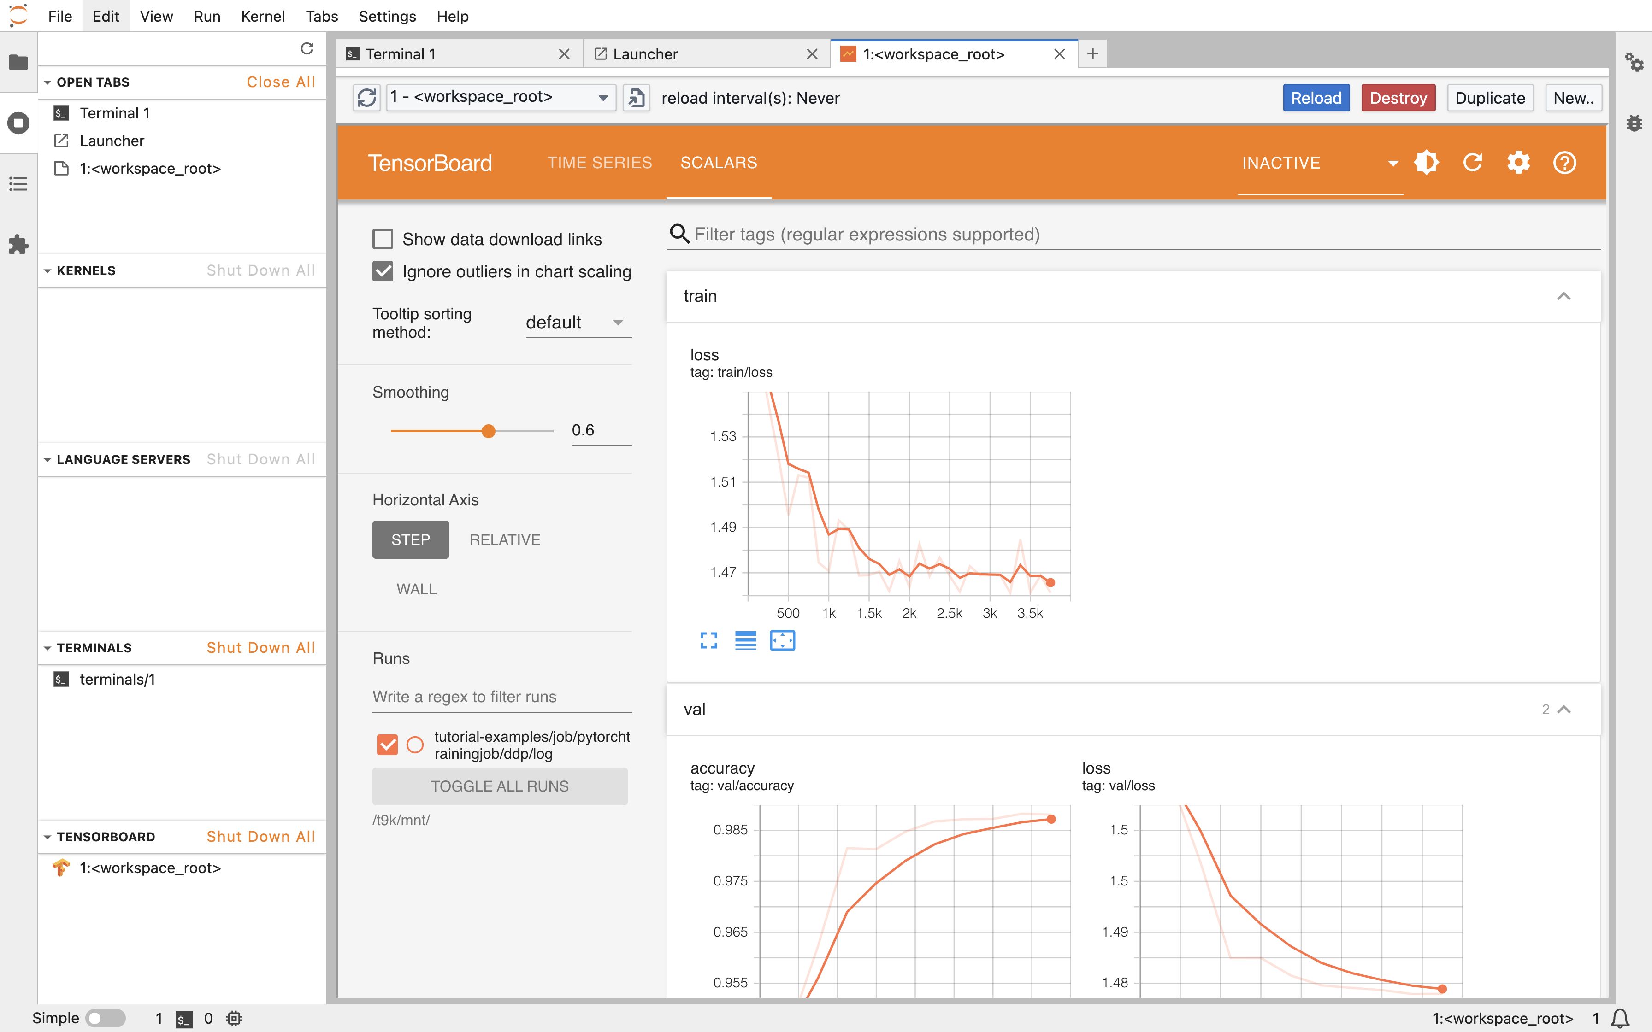Open Tooltip sorting method default dropdown
1652x1032 pixels.
point(578,322)
